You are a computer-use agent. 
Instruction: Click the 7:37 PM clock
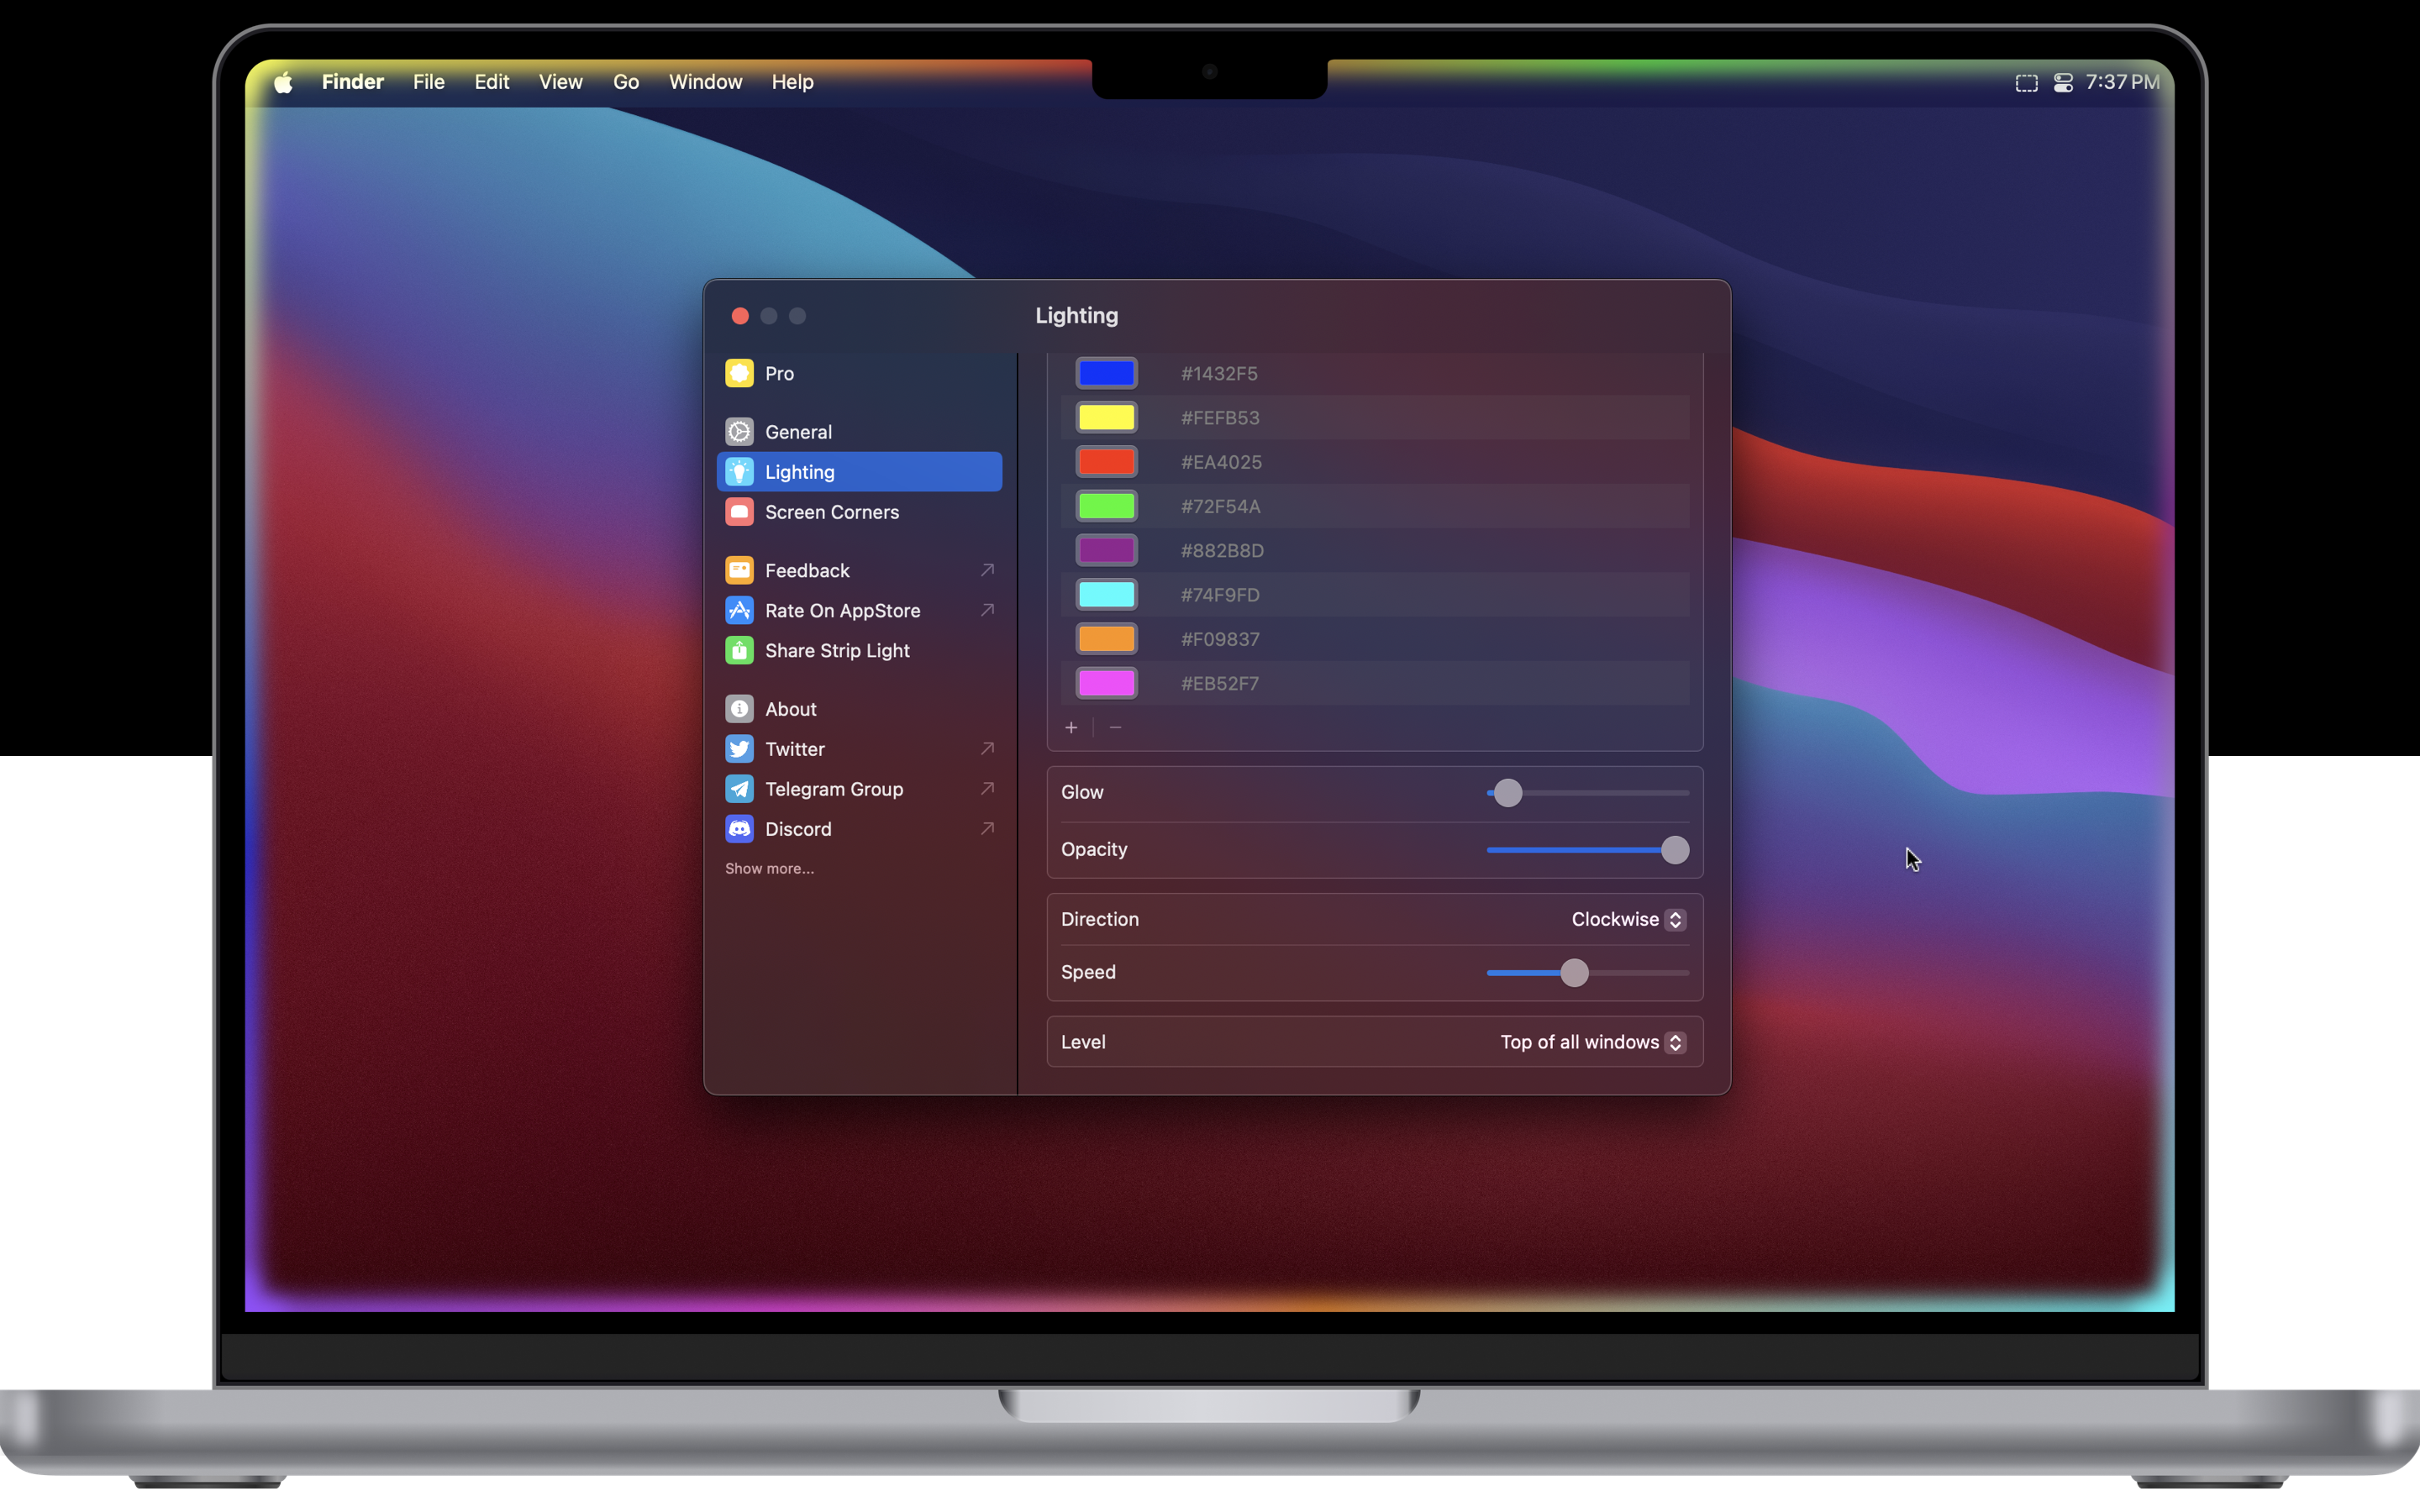click(x=2122, y=82)
